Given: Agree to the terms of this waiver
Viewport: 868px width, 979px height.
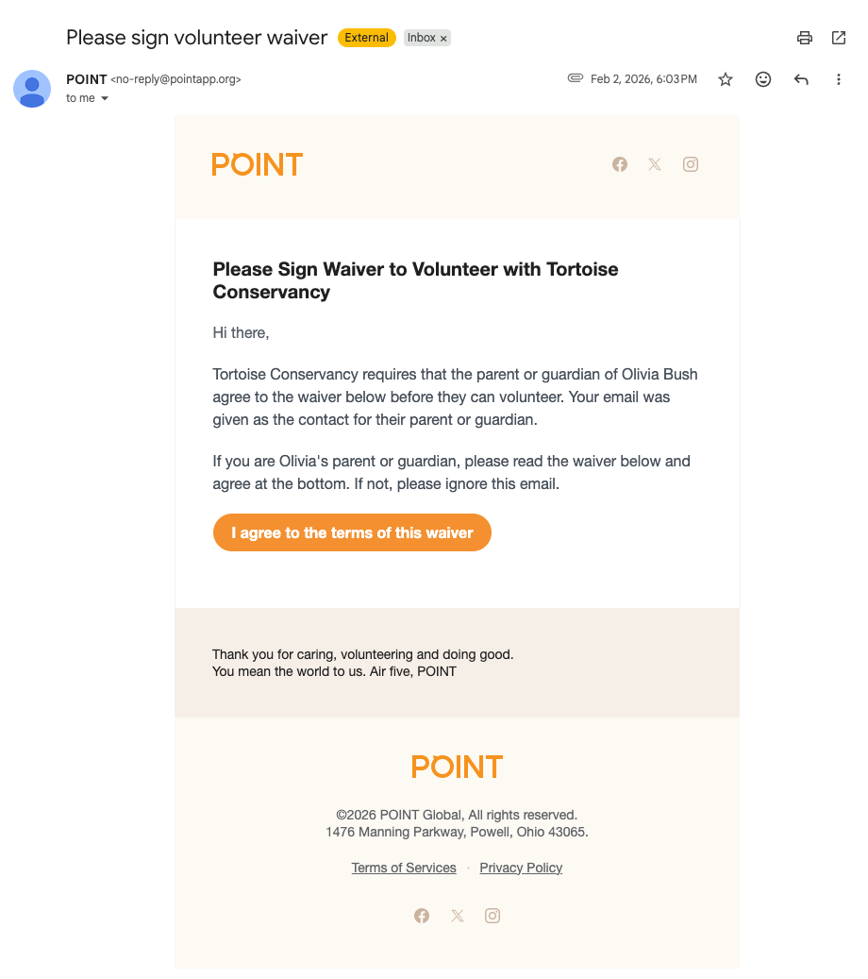Looking at the screenshot, I should point(352,532).
